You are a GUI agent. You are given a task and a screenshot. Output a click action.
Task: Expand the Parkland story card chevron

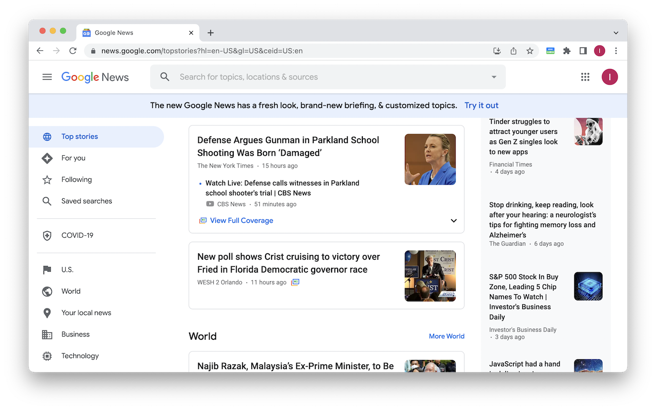[454, 221]
